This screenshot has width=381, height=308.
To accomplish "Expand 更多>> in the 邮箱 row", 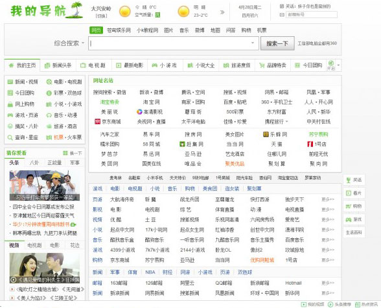I will tap(328, 283).
